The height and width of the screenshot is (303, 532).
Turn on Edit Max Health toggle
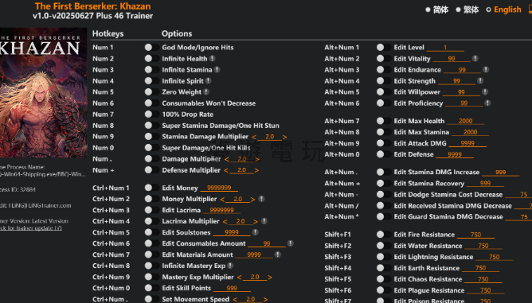click(x=383, y=121)
